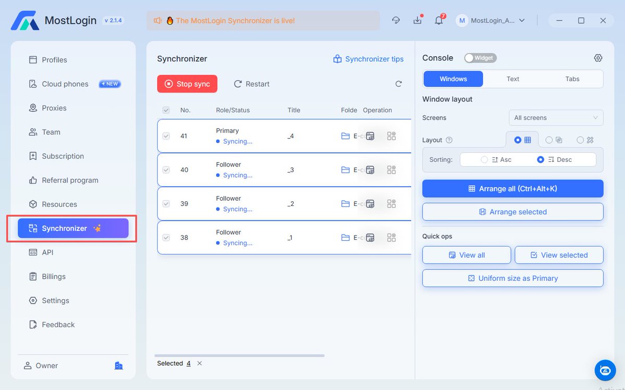Open the notifications bell icon
Image resolution: width=625 pixels, height=390 pixels.
pyautogui.click(x=439, y=21)
